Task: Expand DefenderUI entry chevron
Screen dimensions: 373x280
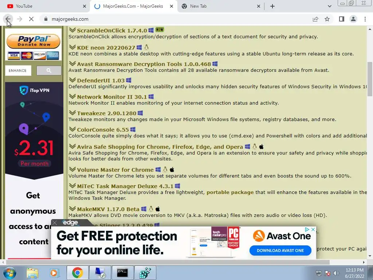Action: pos(72,80)
